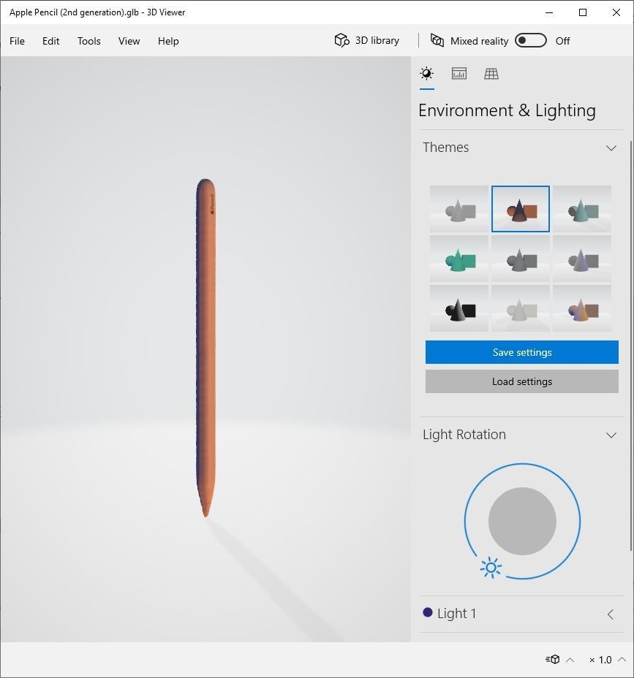Open the View menu

[129, 41]
